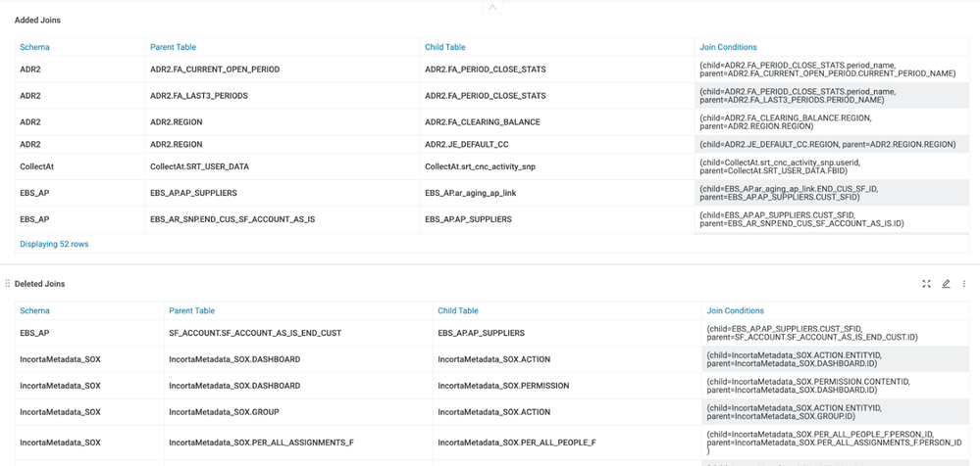Click Parent Table header in Deleted Joins
Screen dimensions: 980x466
coord(191,310)
